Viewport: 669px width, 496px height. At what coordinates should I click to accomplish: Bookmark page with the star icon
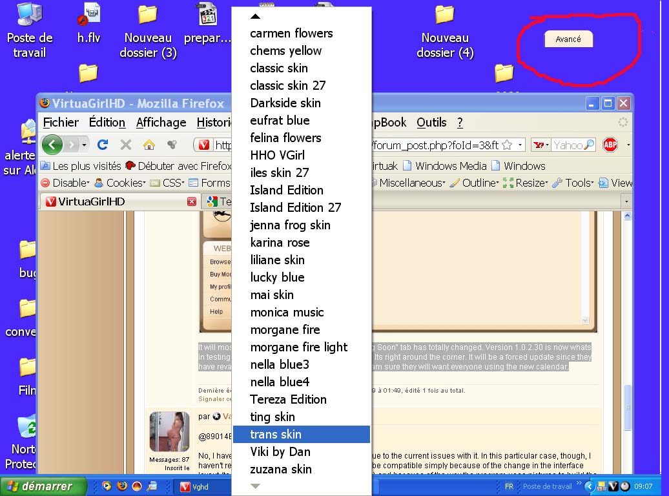click(507, 145)
